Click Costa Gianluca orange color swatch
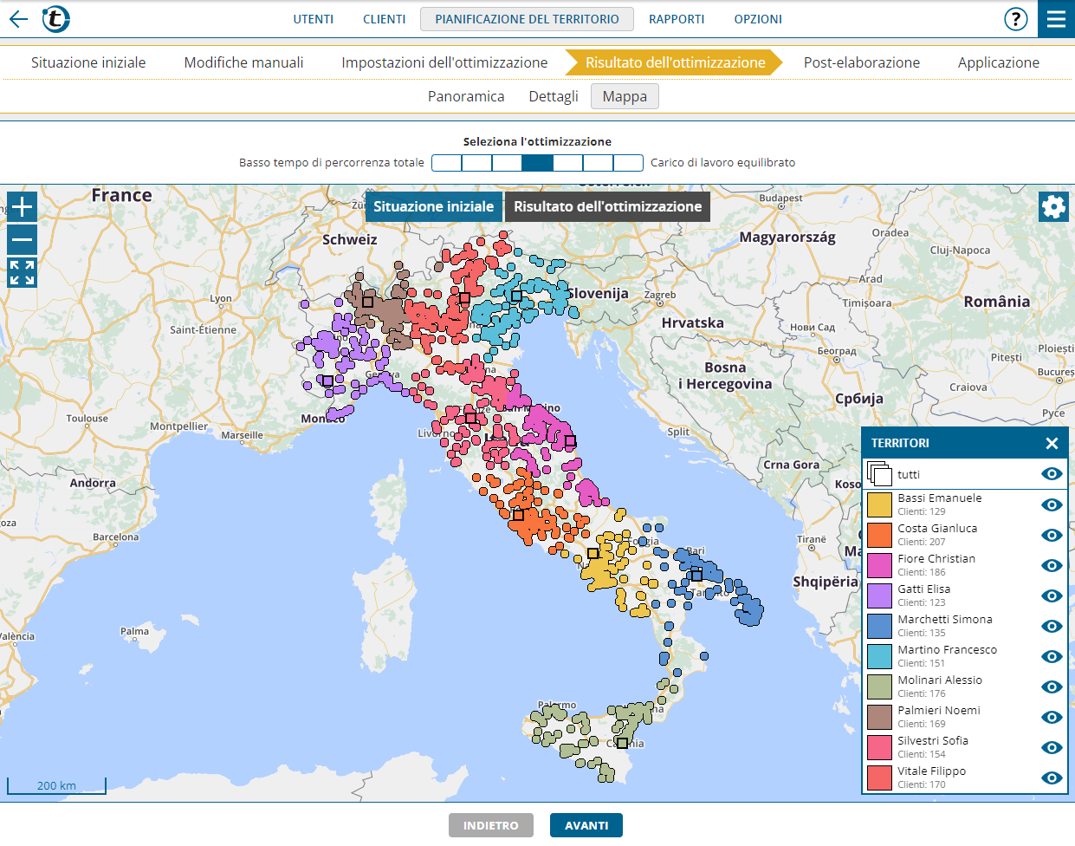This screenshot has width=1075, height=846. (x=879, y=535)
